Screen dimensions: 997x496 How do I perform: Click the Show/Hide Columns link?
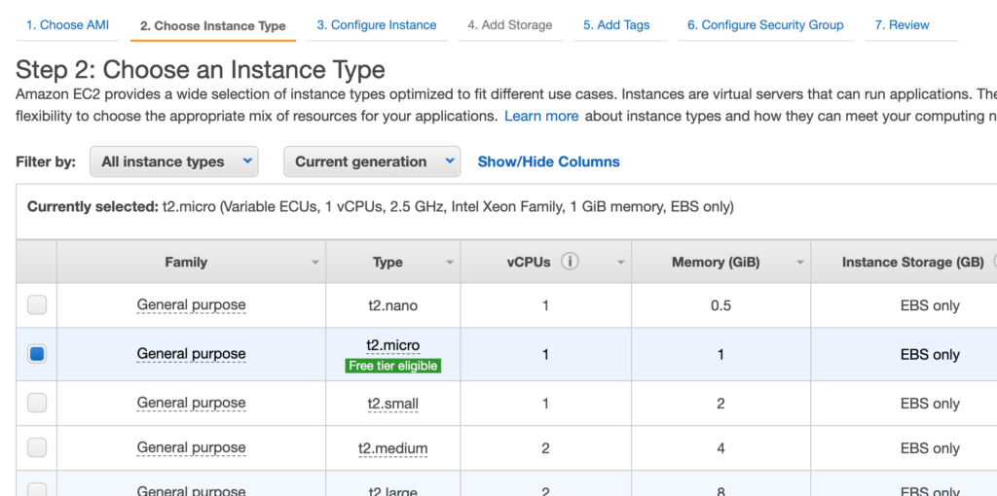(x=549, y=161)
